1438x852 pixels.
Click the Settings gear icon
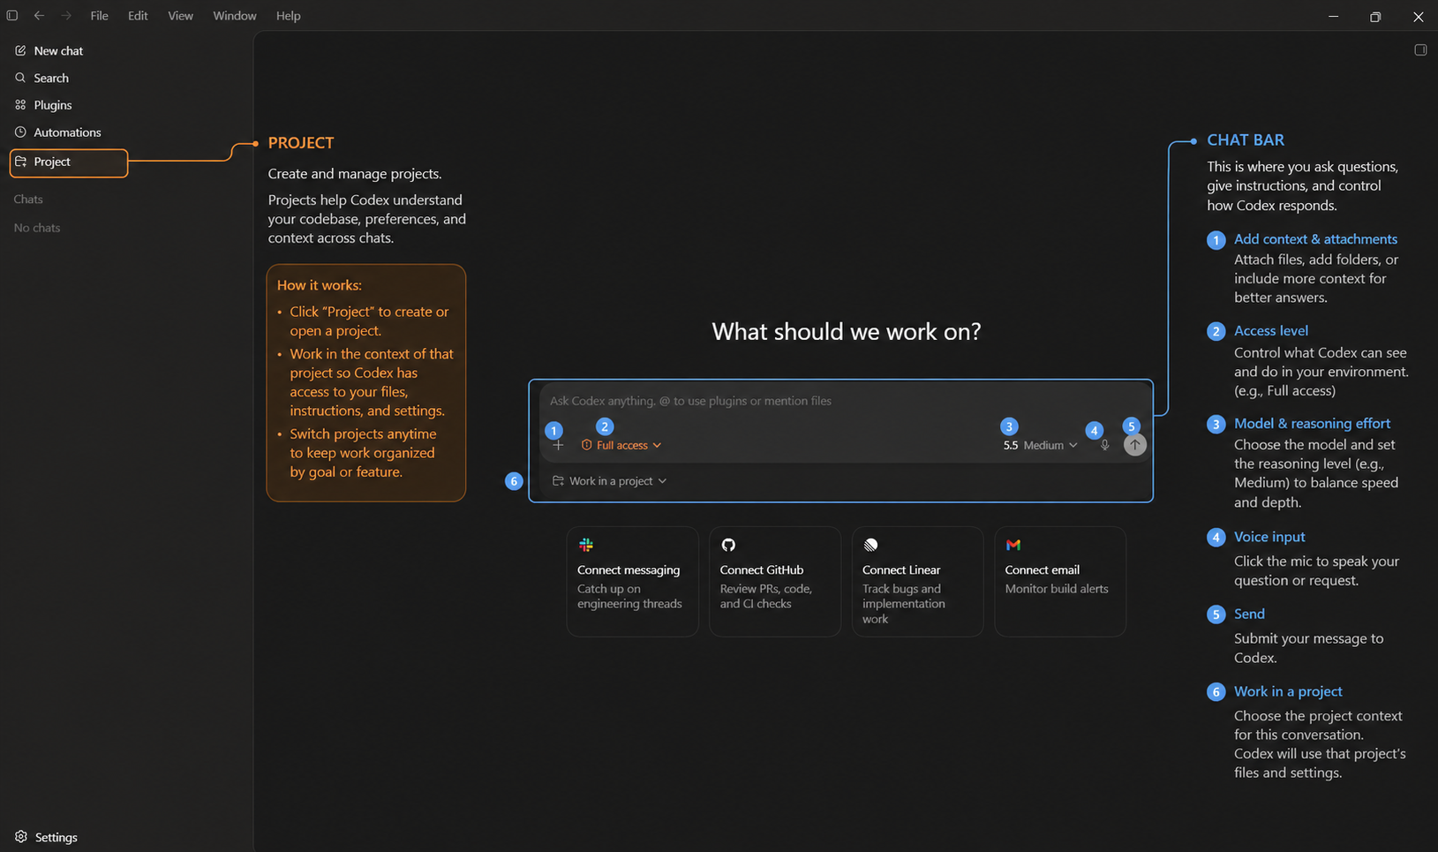[20, 836]
